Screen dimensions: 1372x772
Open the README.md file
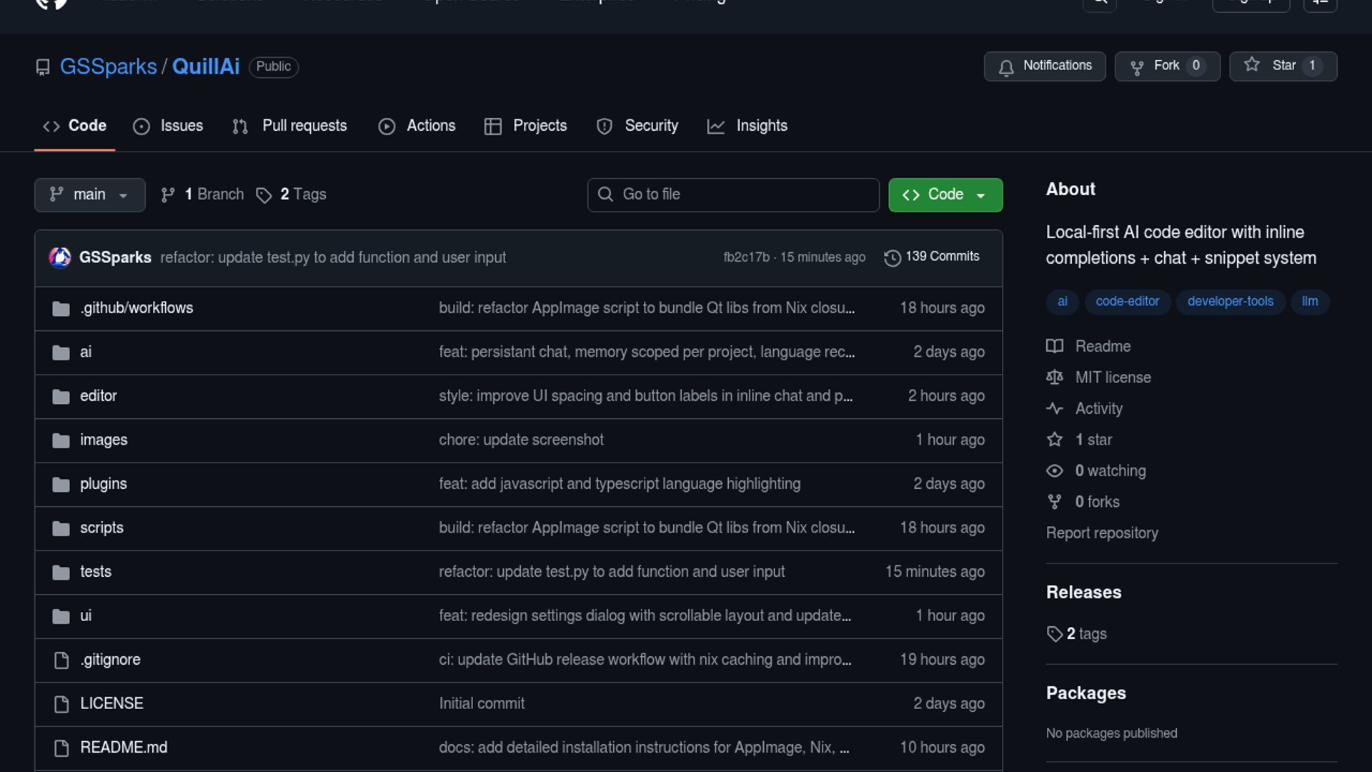pyautogui.click(x=123, y=748)
